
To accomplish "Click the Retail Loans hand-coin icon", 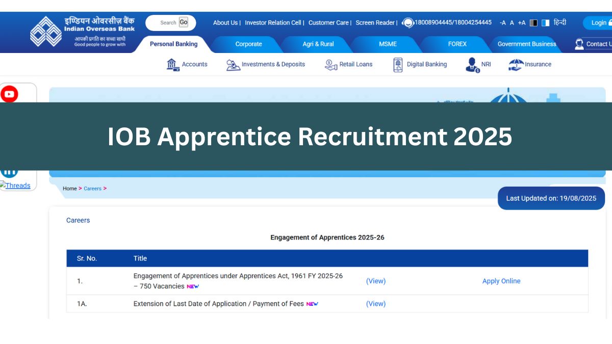I will point(331,65).
